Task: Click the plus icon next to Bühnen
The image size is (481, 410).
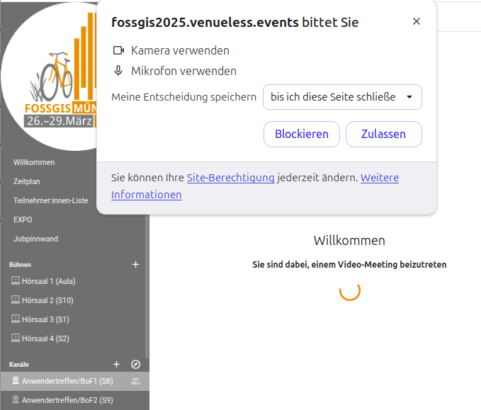Action: [136, 265]
